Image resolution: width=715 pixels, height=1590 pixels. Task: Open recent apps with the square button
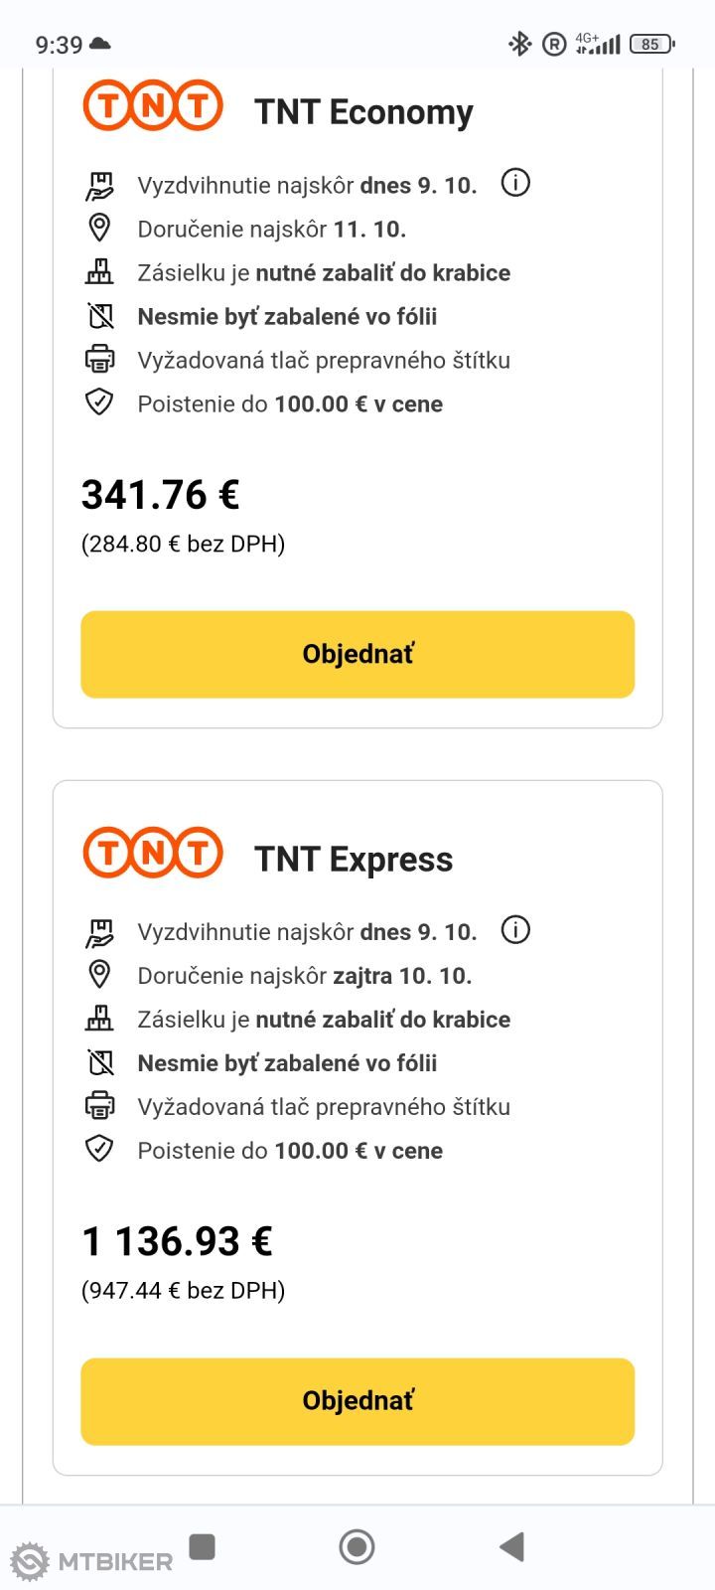click(203, 1546)
